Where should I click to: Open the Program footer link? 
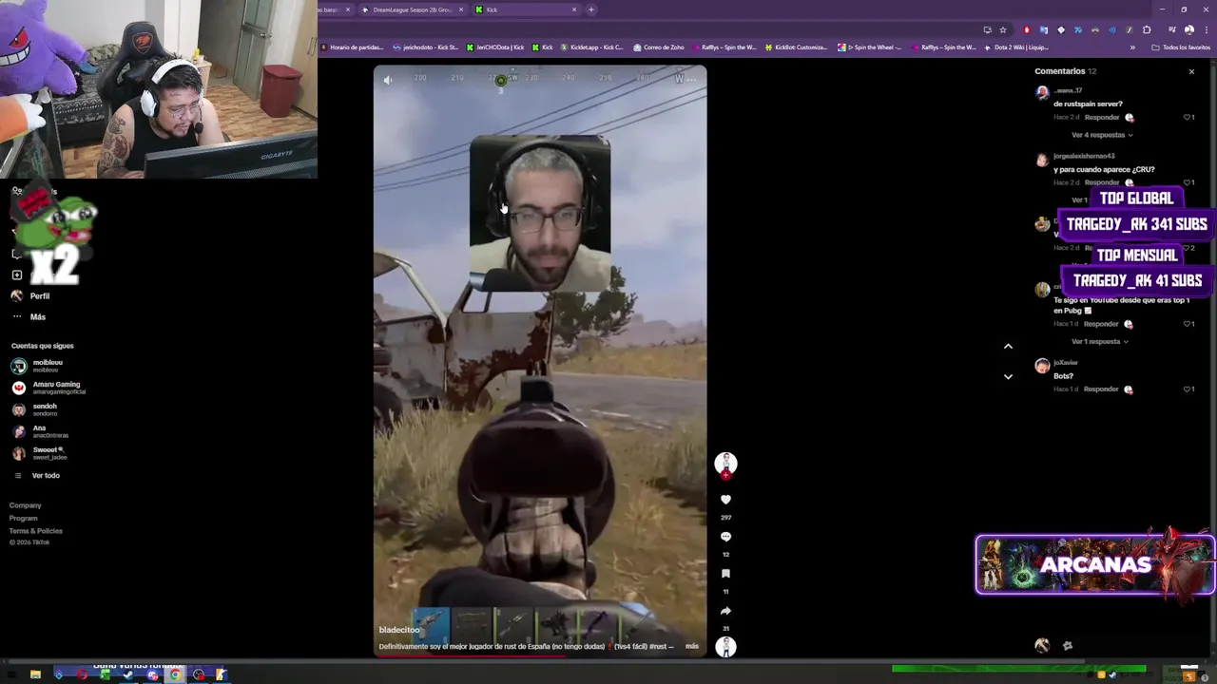tap(24, 518)
